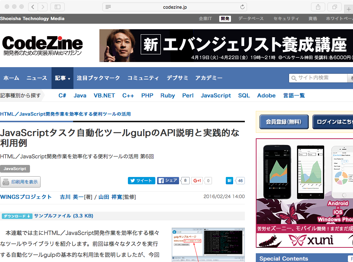Screen dimensions: 353x262
Task: Open コミュニティ navigation item
Action: (x=143, y=78)
